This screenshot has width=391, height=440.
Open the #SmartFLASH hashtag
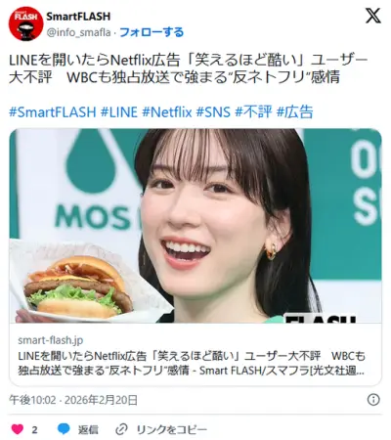(53, 112)
